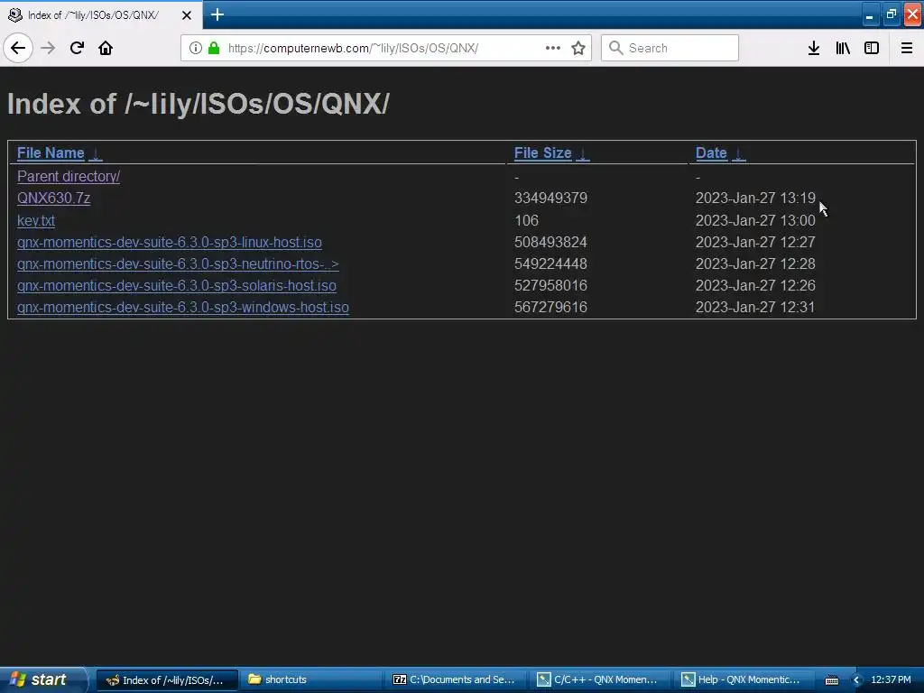Sort listing by File Size header

click(x=542, y=152)
